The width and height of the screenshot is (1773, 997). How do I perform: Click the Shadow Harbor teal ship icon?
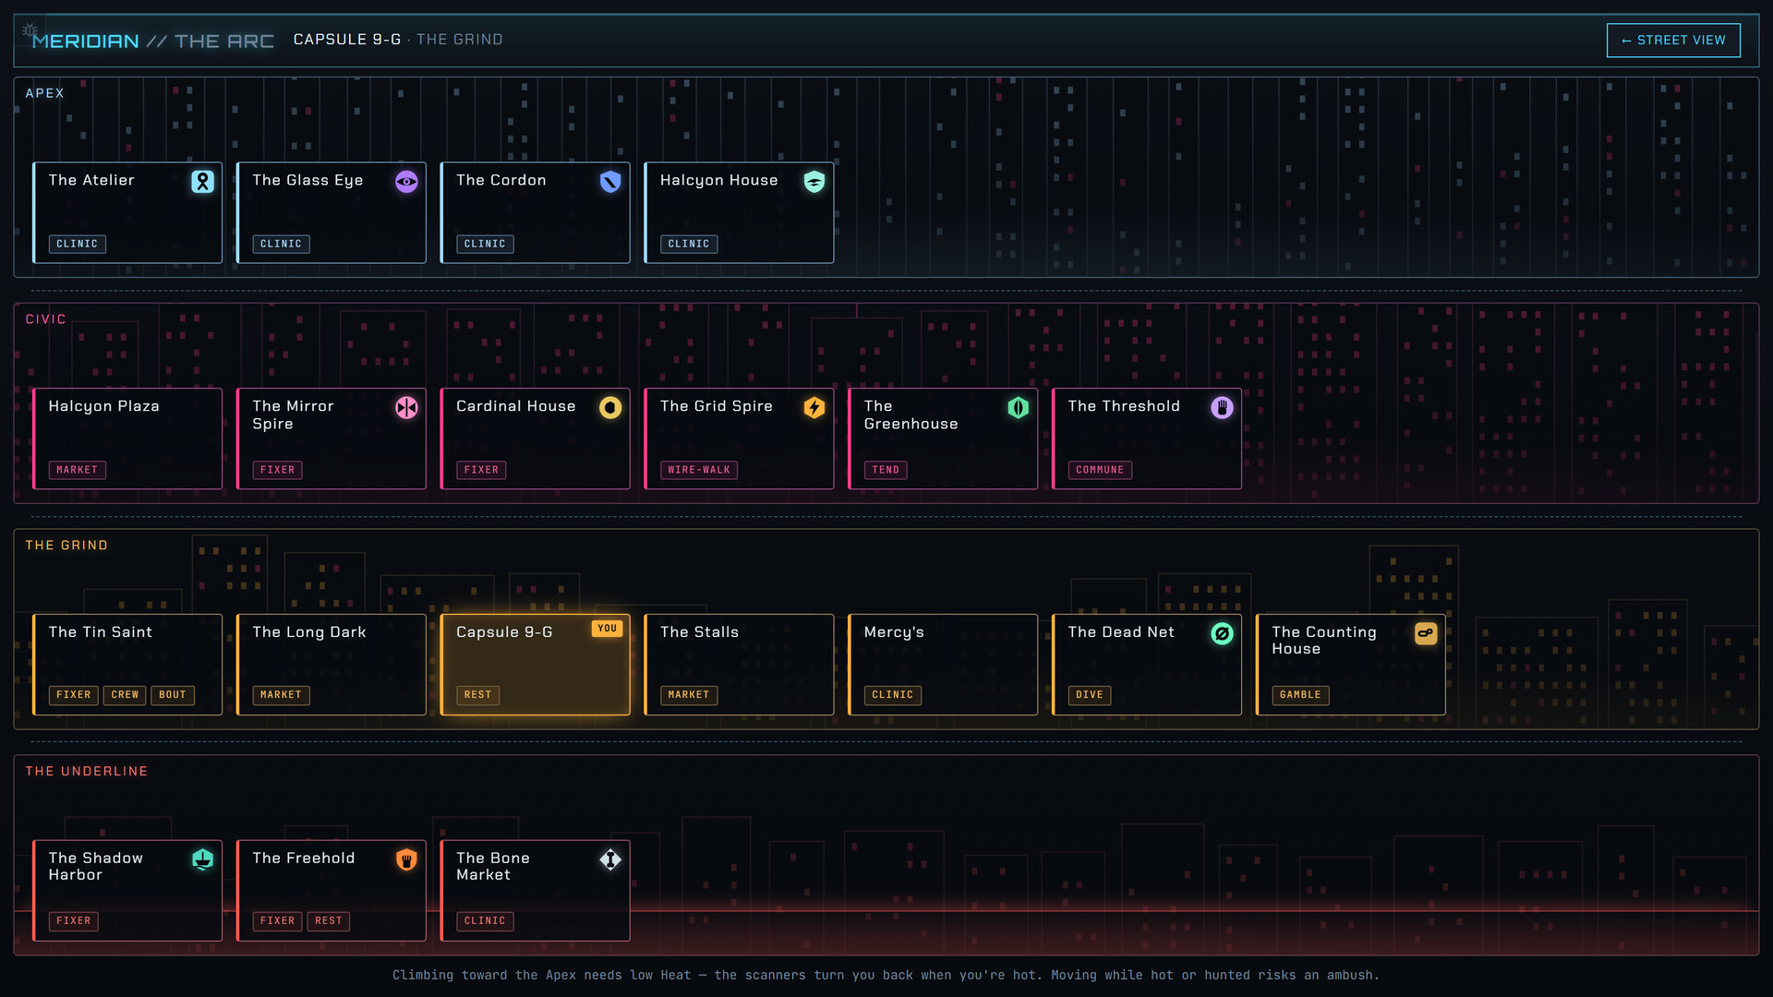[202, 860]
